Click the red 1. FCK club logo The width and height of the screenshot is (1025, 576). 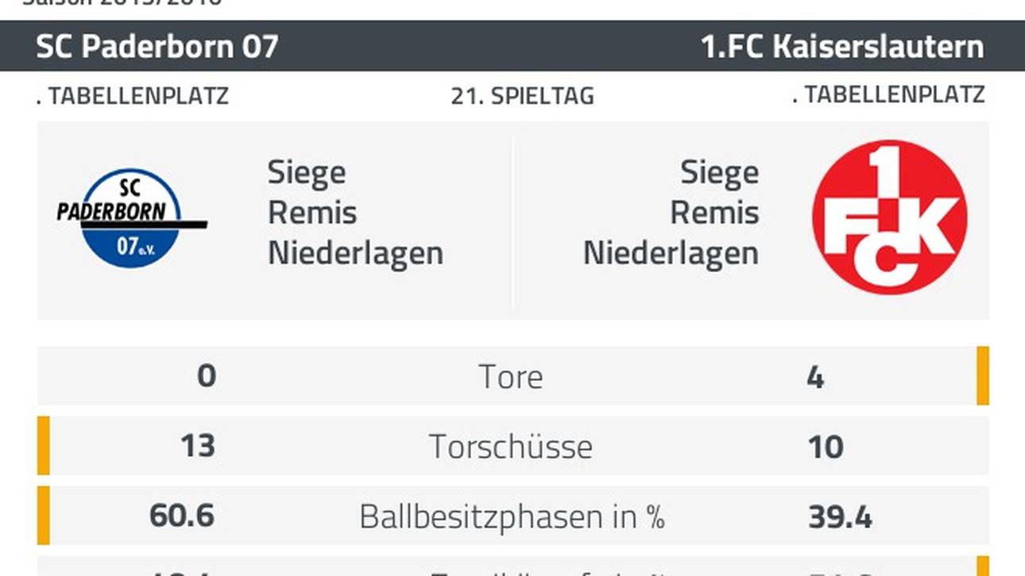tap(889, 217)
